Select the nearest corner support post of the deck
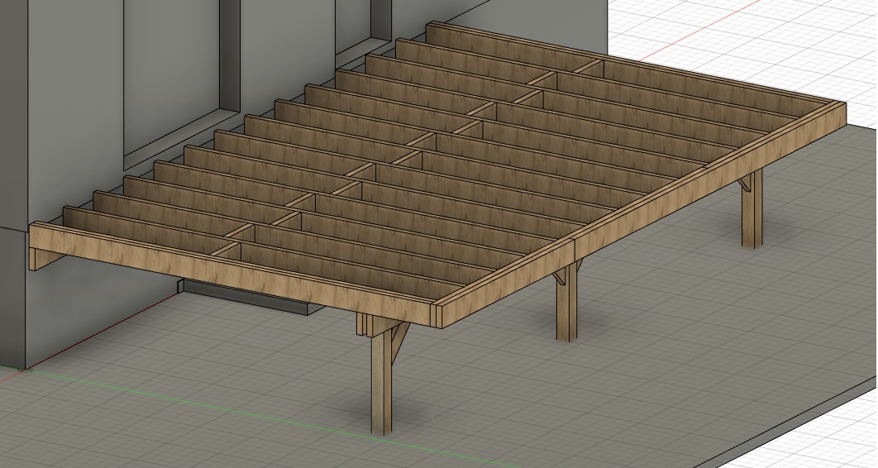The image size is (878, 468). 381,380
